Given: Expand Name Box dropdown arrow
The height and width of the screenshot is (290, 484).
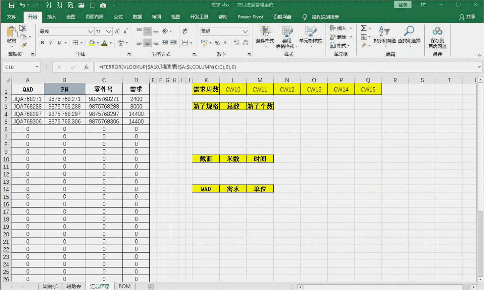Looking at the screenshot, I should (x=37, y=67).
